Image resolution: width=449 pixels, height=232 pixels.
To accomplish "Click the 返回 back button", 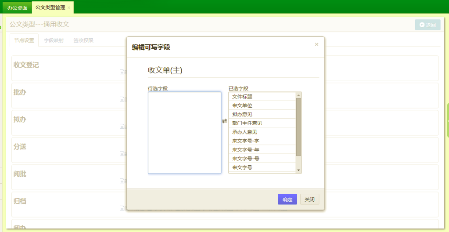I will (x=427, y=25).
